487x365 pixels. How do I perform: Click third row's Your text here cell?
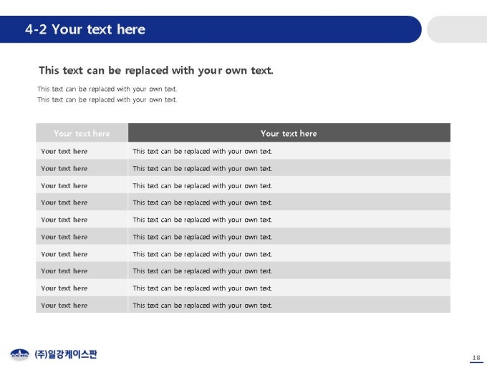pos(82,185)
